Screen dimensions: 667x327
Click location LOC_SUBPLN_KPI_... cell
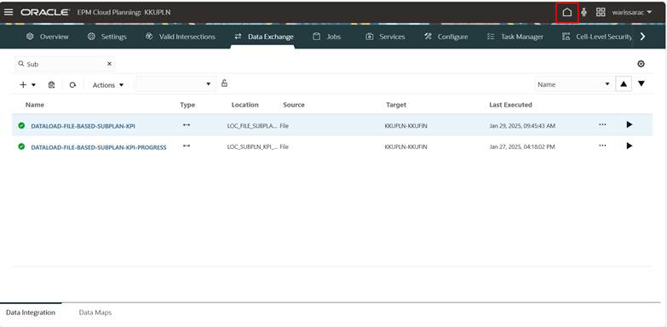click(252, 147)
